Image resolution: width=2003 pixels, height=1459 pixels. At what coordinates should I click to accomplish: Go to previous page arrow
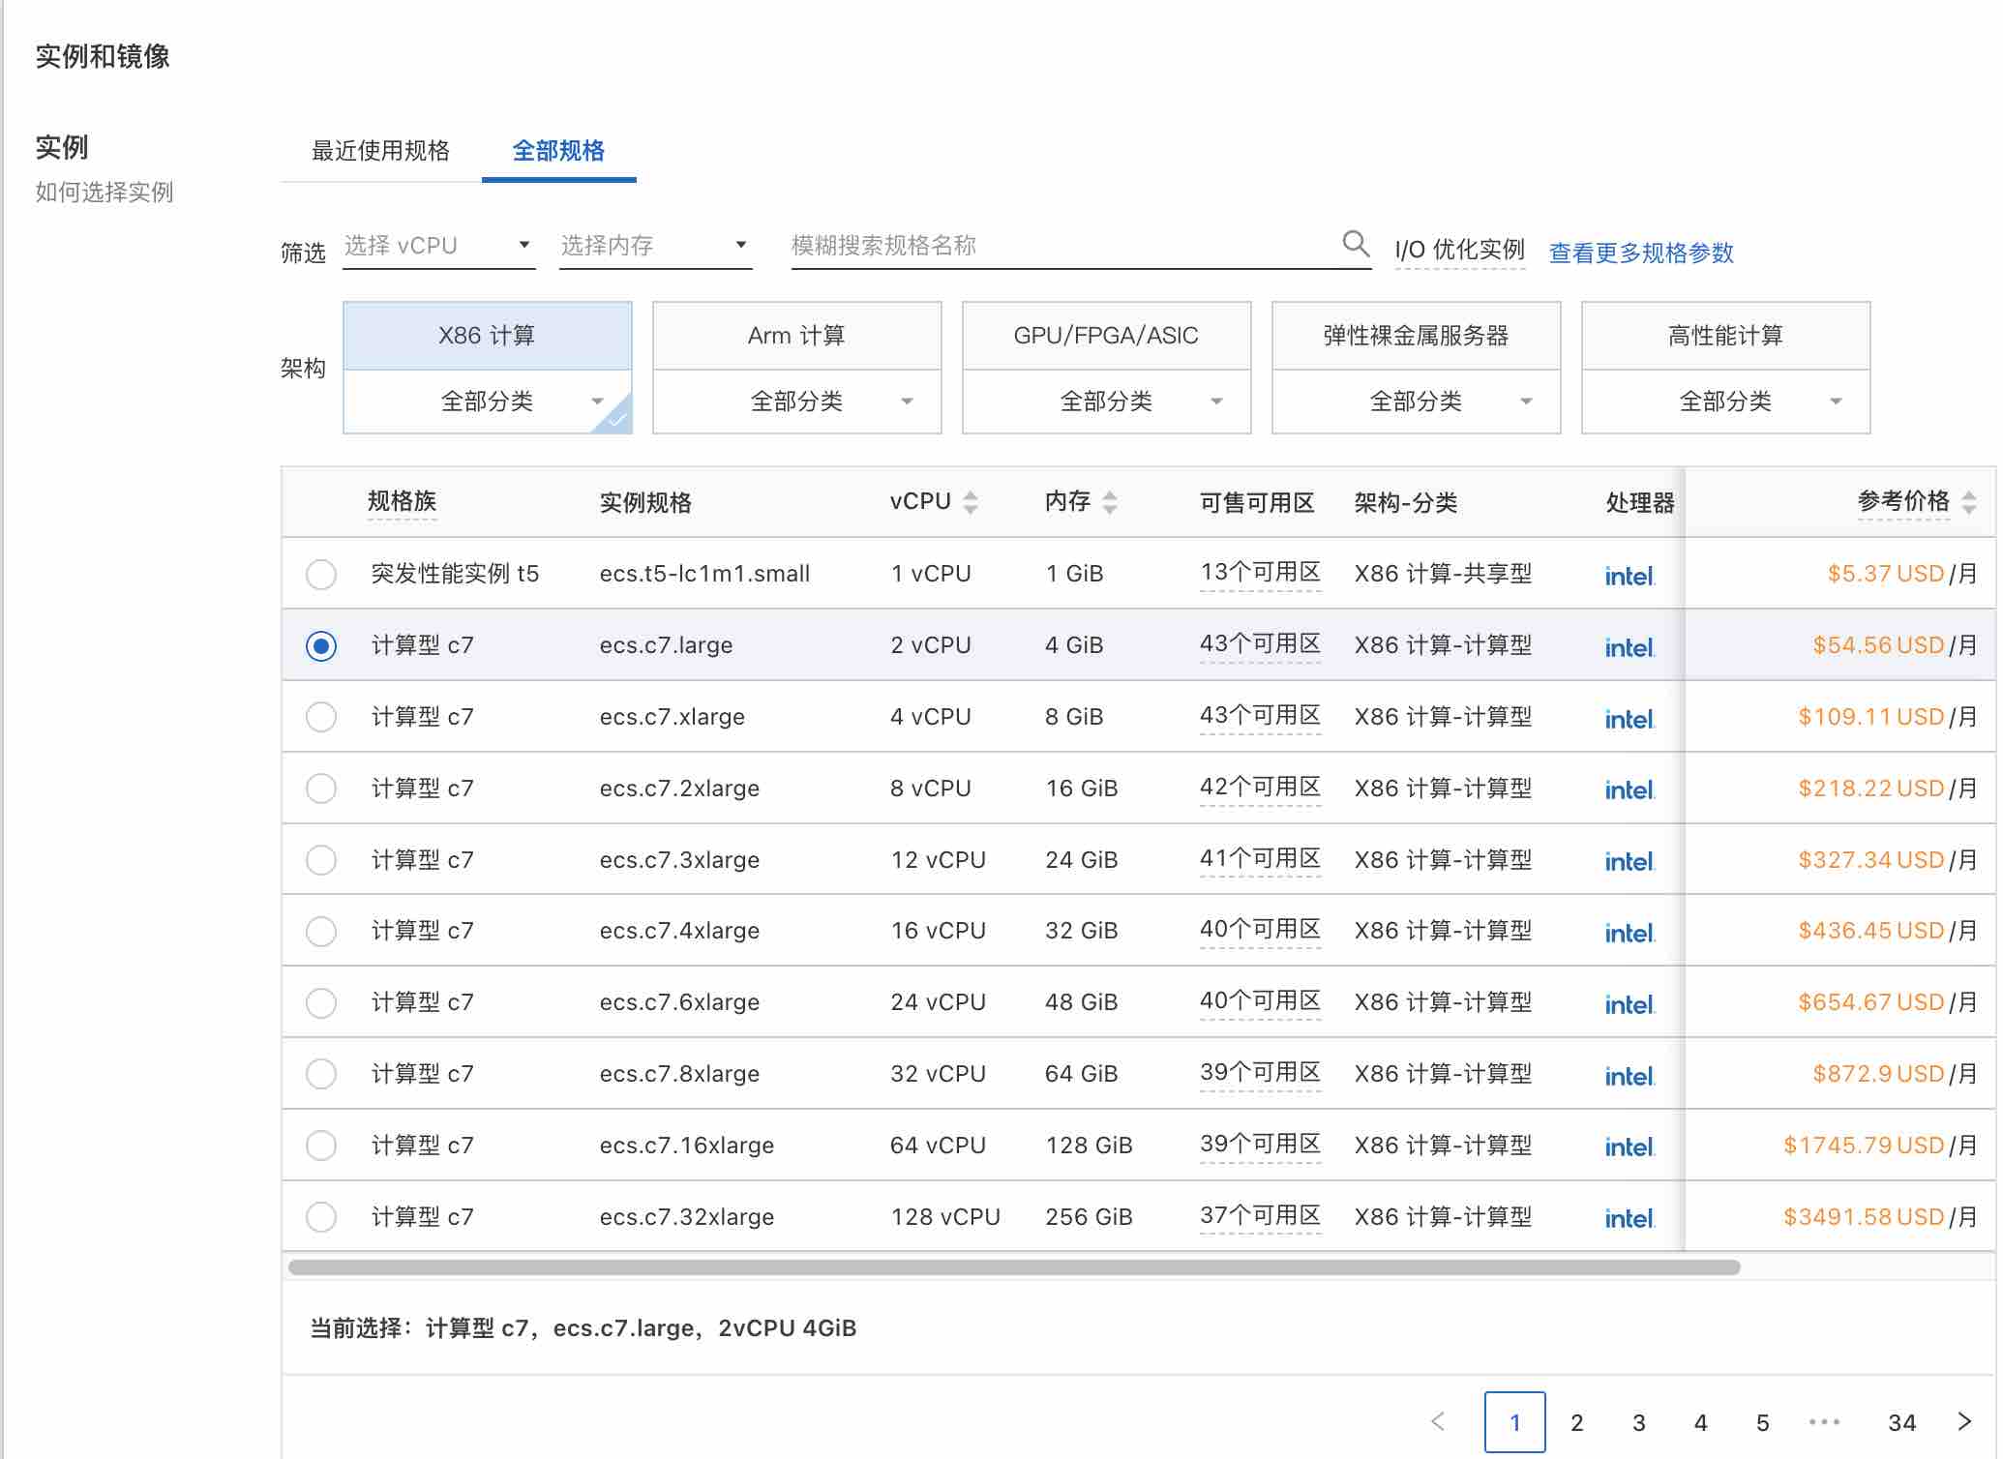tap(1438, 1421)
